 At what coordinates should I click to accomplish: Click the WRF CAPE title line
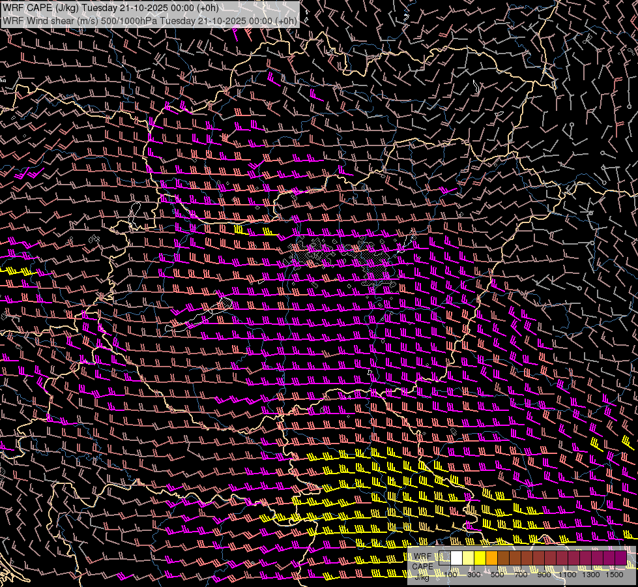pos(111,8)
